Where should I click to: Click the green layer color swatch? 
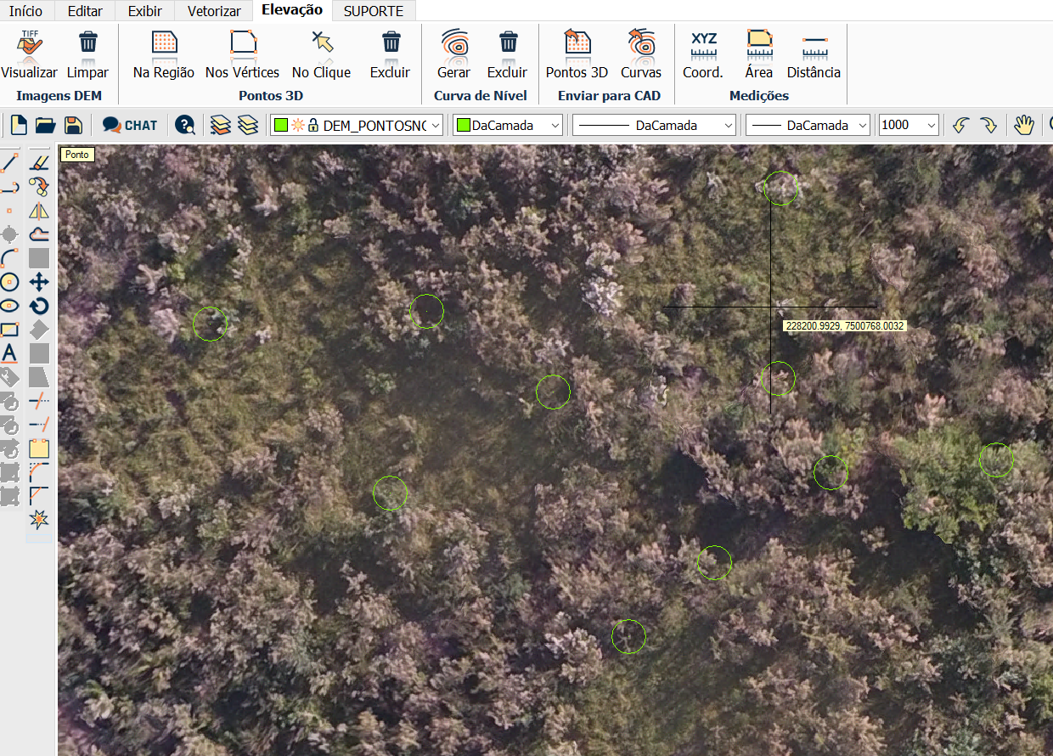pos(281,125)
